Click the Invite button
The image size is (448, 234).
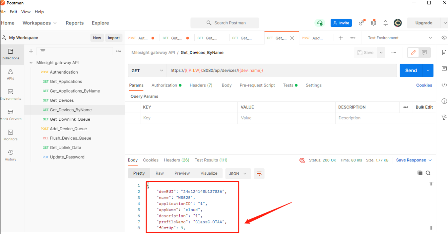pos(341,23)
